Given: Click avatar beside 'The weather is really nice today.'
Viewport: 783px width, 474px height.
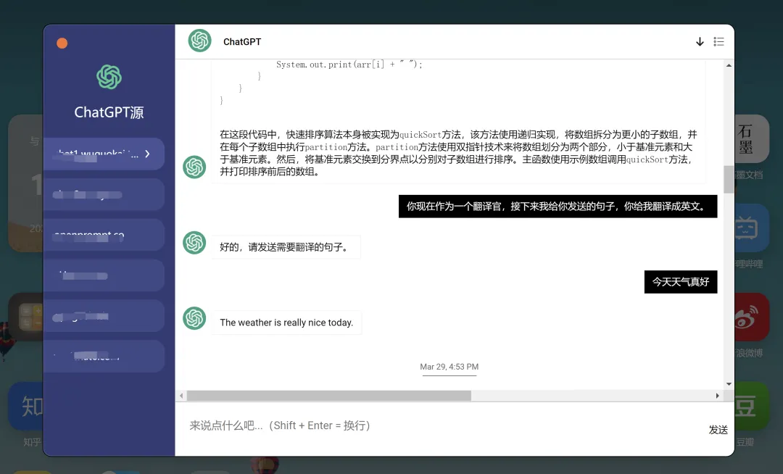Looking at the screenshot, I should point(194,318).
